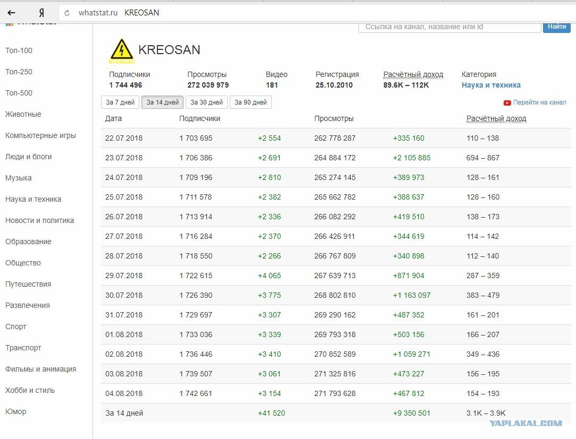
Task: Open Топ-100 in the sidebar
Action: tap(19, 50)
